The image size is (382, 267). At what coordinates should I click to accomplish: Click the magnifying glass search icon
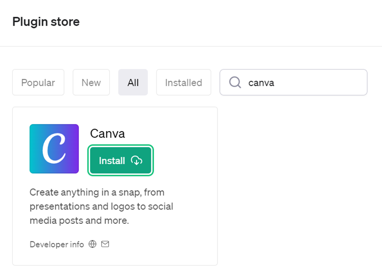(x=235, y=82)
